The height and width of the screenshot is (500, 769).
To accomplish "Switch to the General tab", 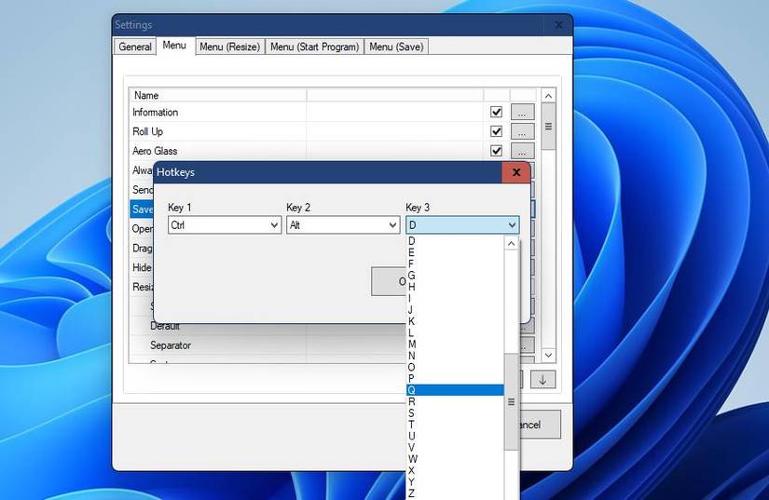I will 135,47.
